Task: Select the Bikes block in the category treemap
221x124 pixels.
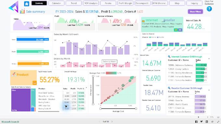Action: (21, 100)
